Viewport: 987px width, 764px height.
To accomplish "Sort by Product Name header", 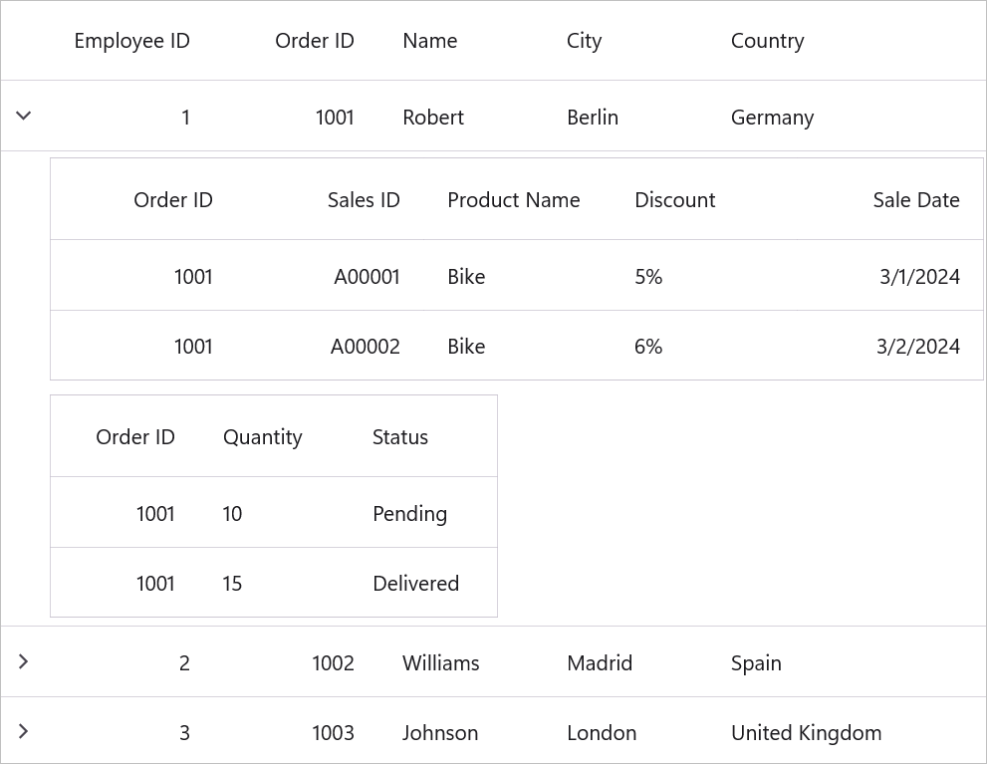I will pos(513,200).
